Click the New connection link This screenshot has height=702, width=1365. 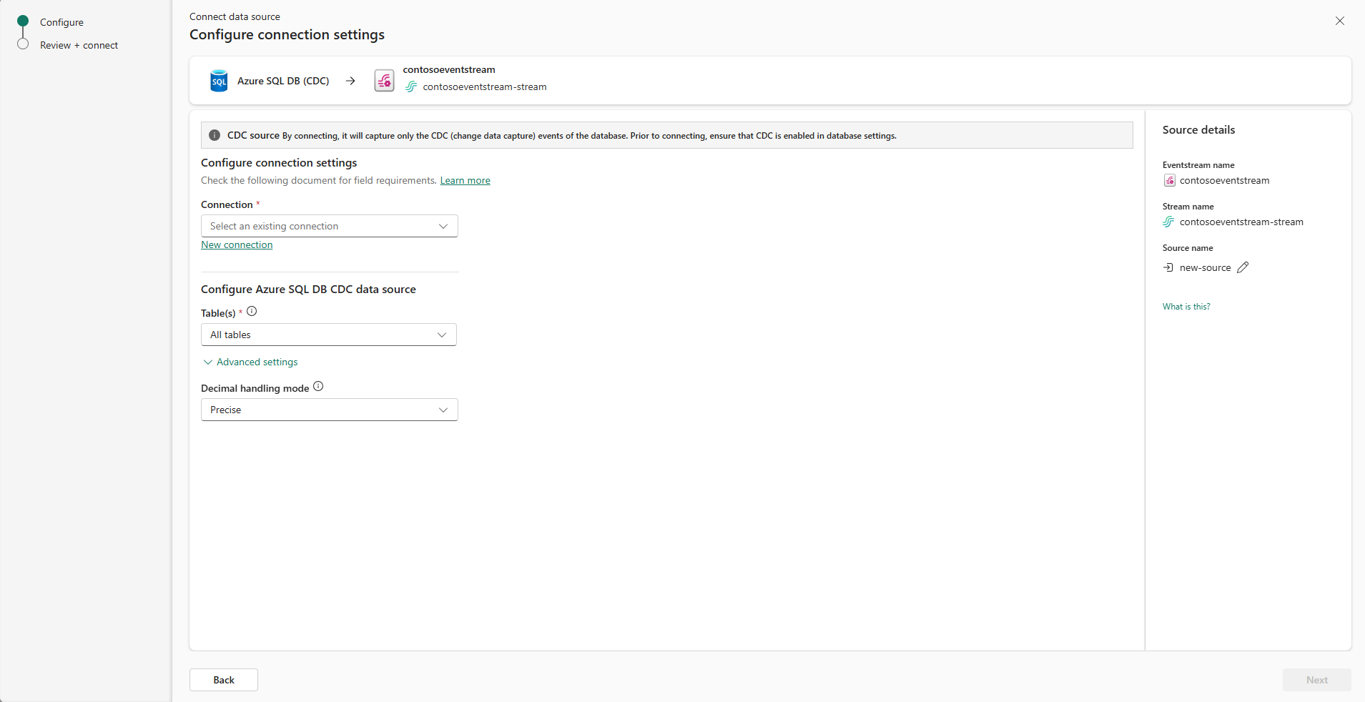click(x=237, y=244)
